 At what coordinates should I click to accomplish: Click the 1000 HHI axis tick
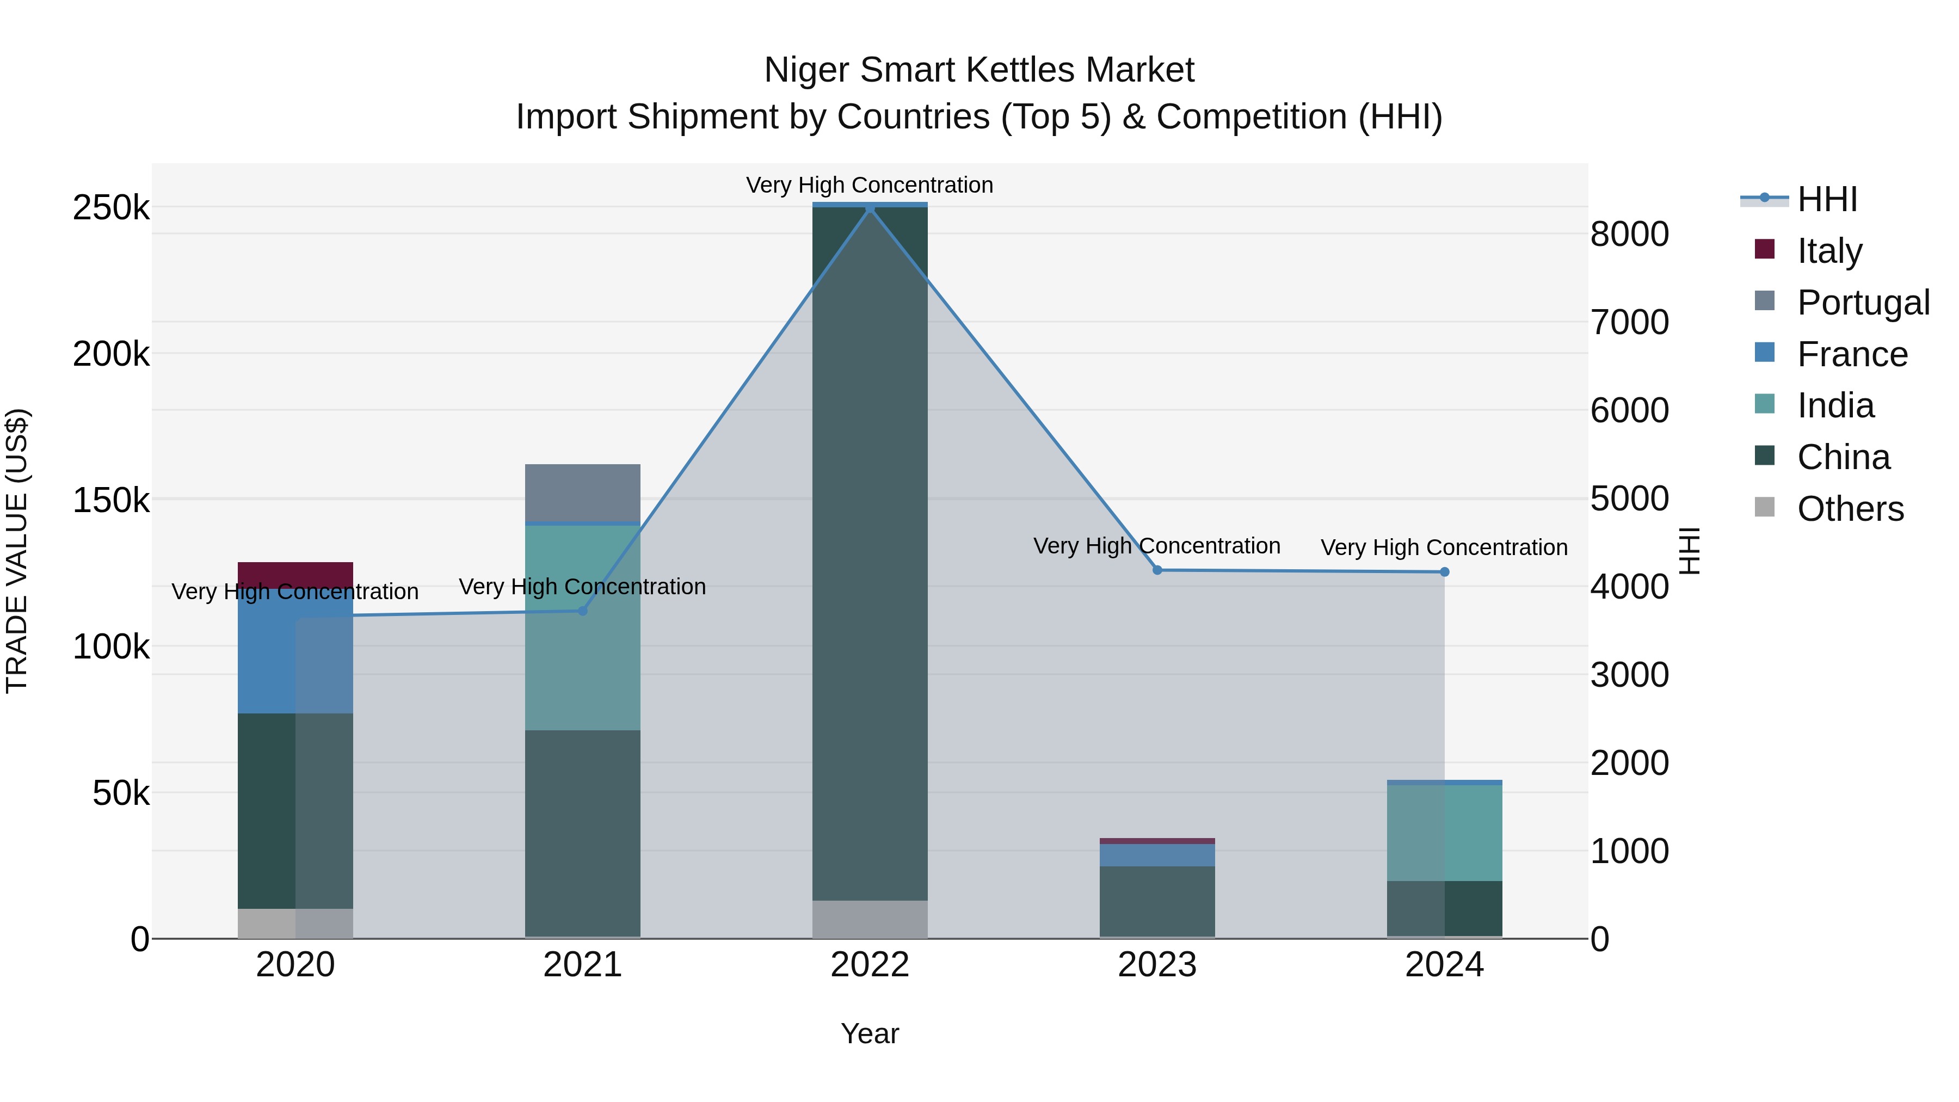(1630, 851)
